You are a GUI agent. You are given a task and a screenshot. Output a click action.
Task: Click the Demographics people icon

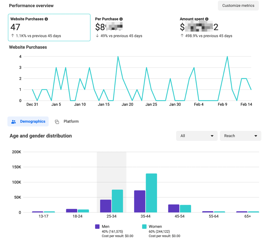pos(14,122)
